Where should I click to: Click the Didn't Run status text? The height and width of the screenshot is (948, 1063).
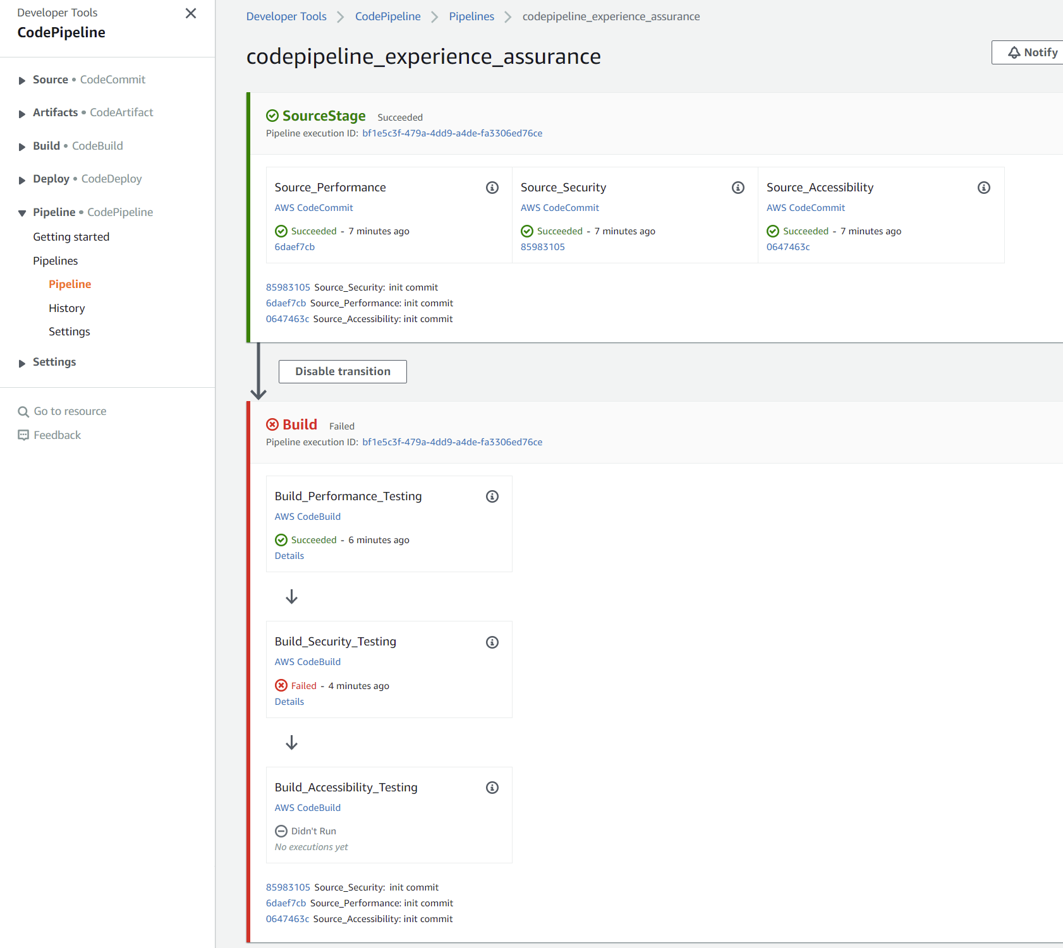[x=313, y=831]
